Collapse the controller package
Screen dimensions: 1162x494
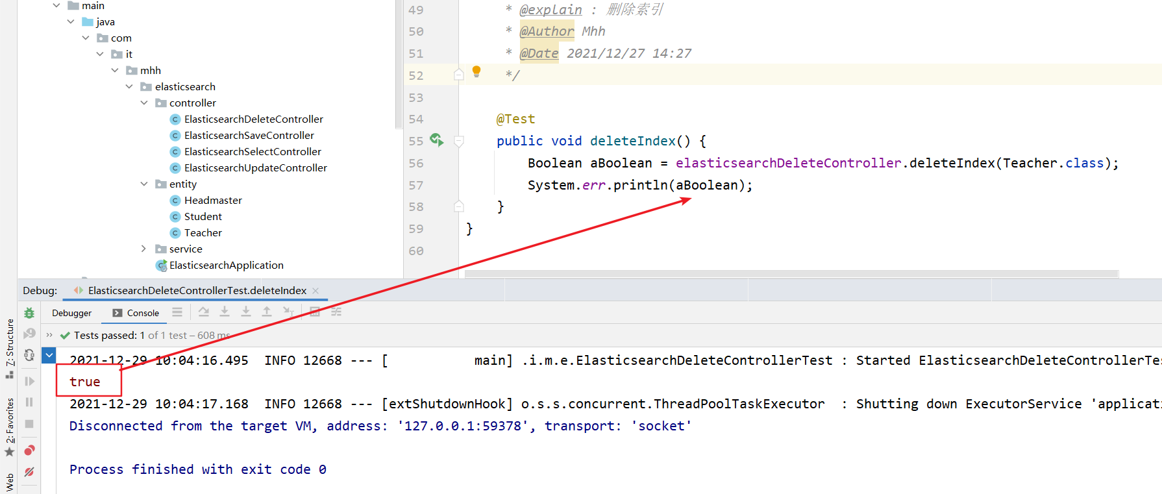[144, 103]
